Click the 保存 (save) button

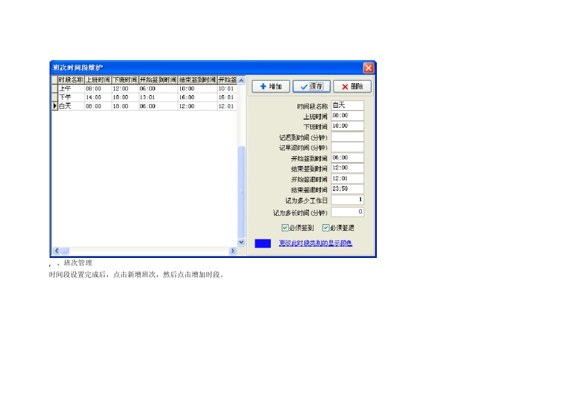(311, 87)
